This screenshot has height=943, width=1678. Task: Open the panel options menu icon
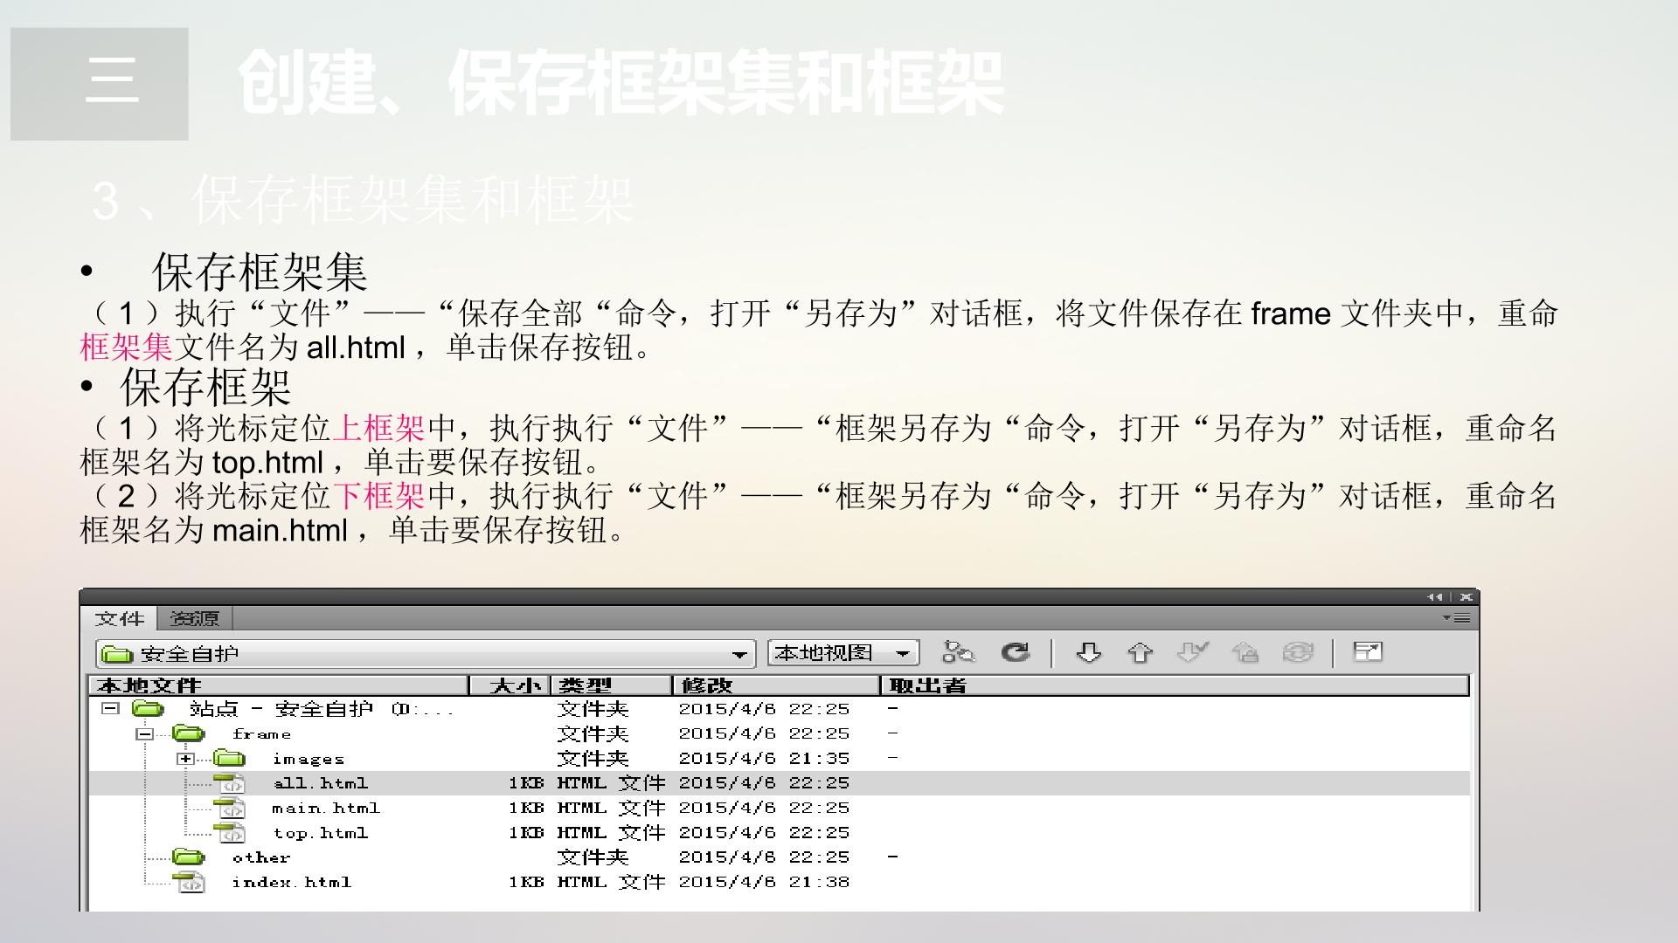click(x=1456, y=618)
